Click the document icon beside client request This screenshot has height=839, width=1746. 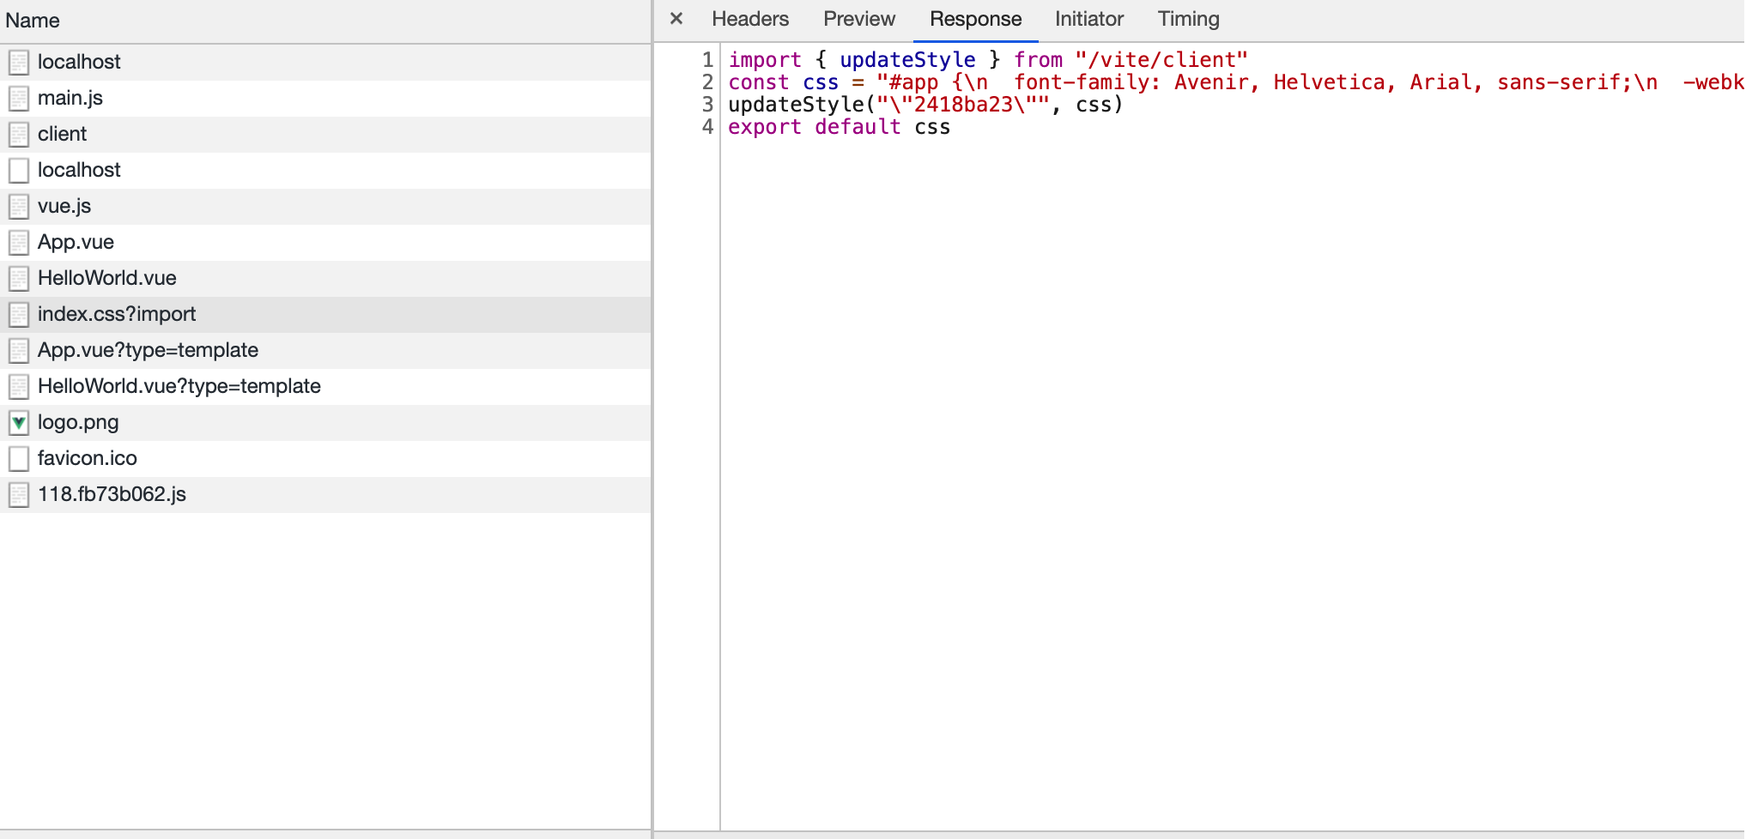tap(19, 134)
